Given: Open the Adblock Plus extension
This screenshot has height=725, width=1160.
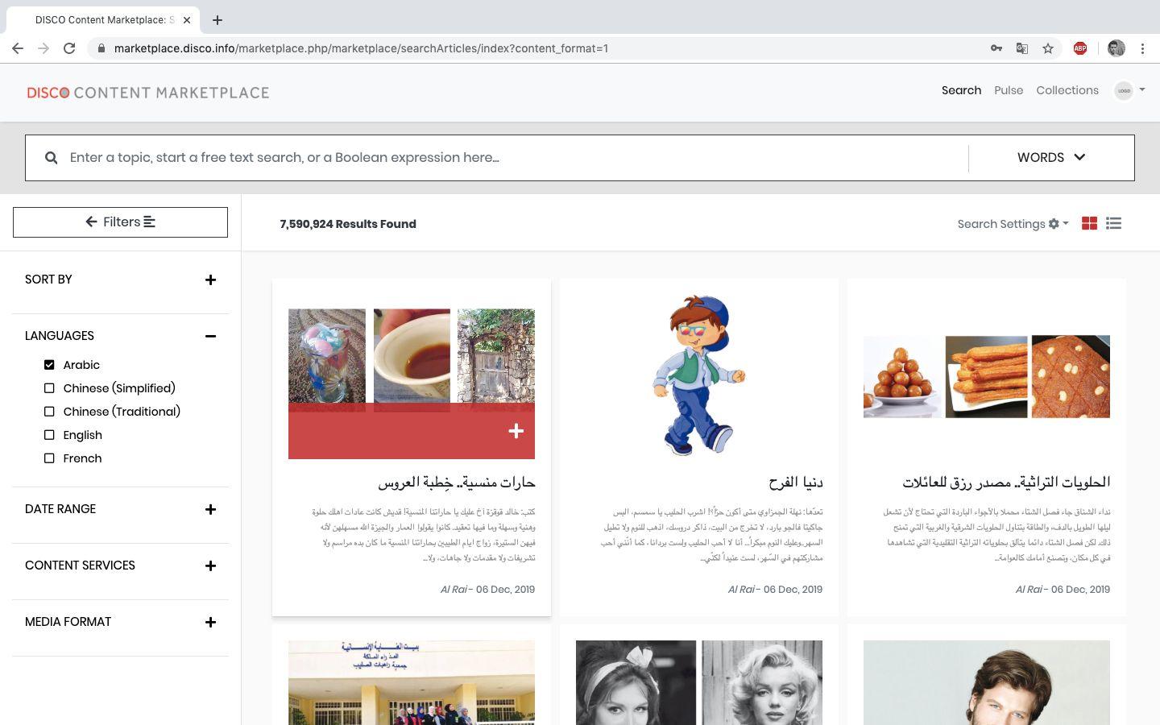Looking at the screenshot, I should 1080,48.
